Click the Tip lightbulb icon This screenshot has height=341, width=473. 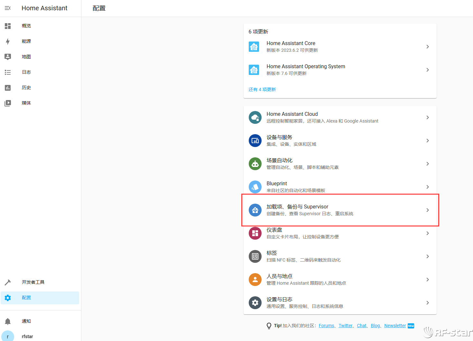coord(269,326)
